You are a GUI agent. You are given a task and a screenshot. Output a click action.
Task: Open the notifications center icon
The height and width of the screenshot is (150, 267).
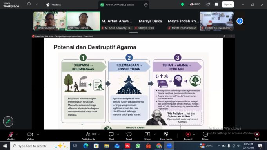[x=260, y=146]
